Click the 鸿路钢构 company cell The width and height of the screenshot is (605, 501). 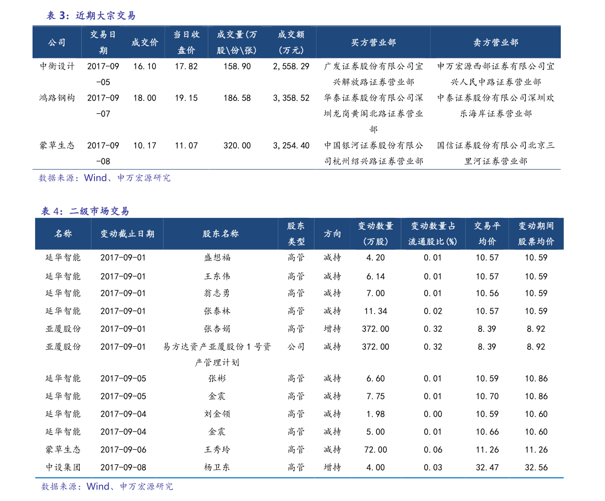click(x=57, y=98)
